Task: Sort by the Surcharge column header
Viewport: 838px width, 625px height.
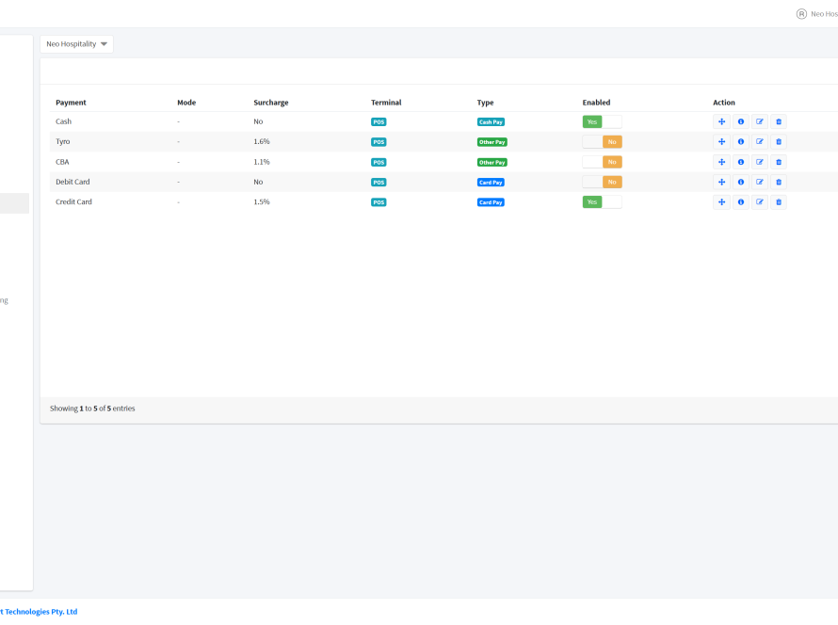Action: click(270, 103)
